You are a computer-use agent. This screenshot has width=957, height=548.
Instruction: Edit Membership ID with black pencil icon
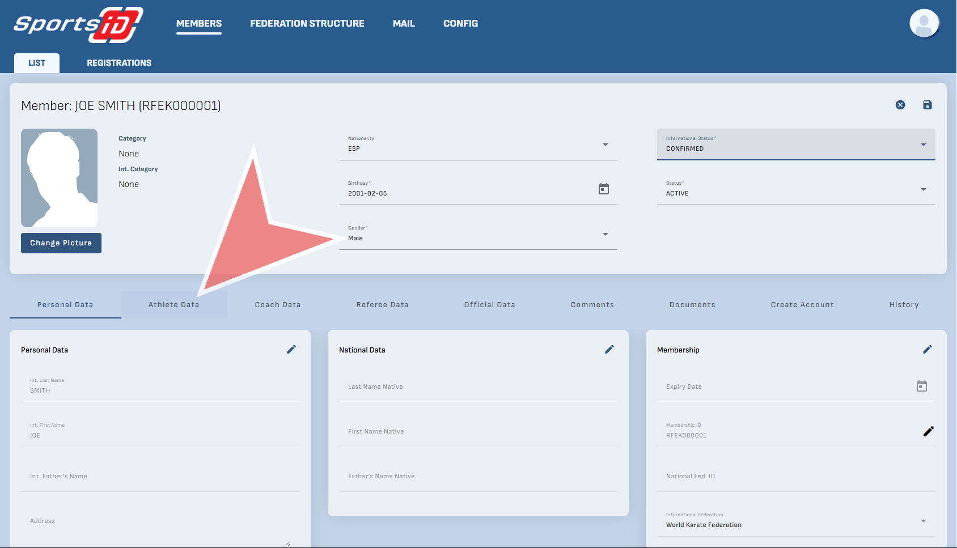click(x=928, y=431)
